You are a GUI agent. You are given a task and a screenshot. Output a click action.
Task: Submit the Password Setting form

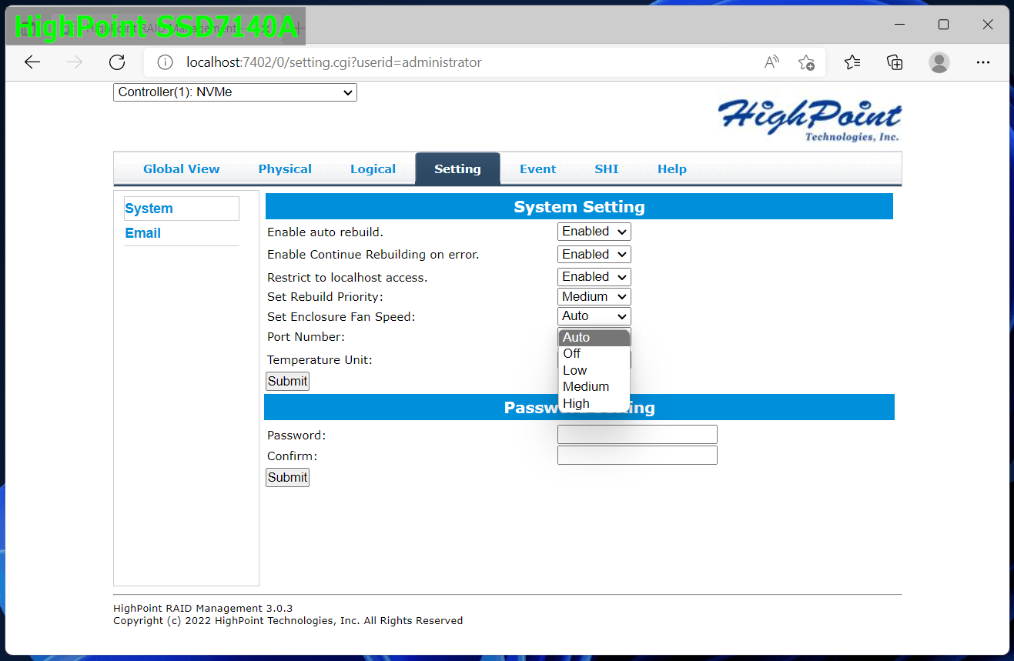pos(287,477)
